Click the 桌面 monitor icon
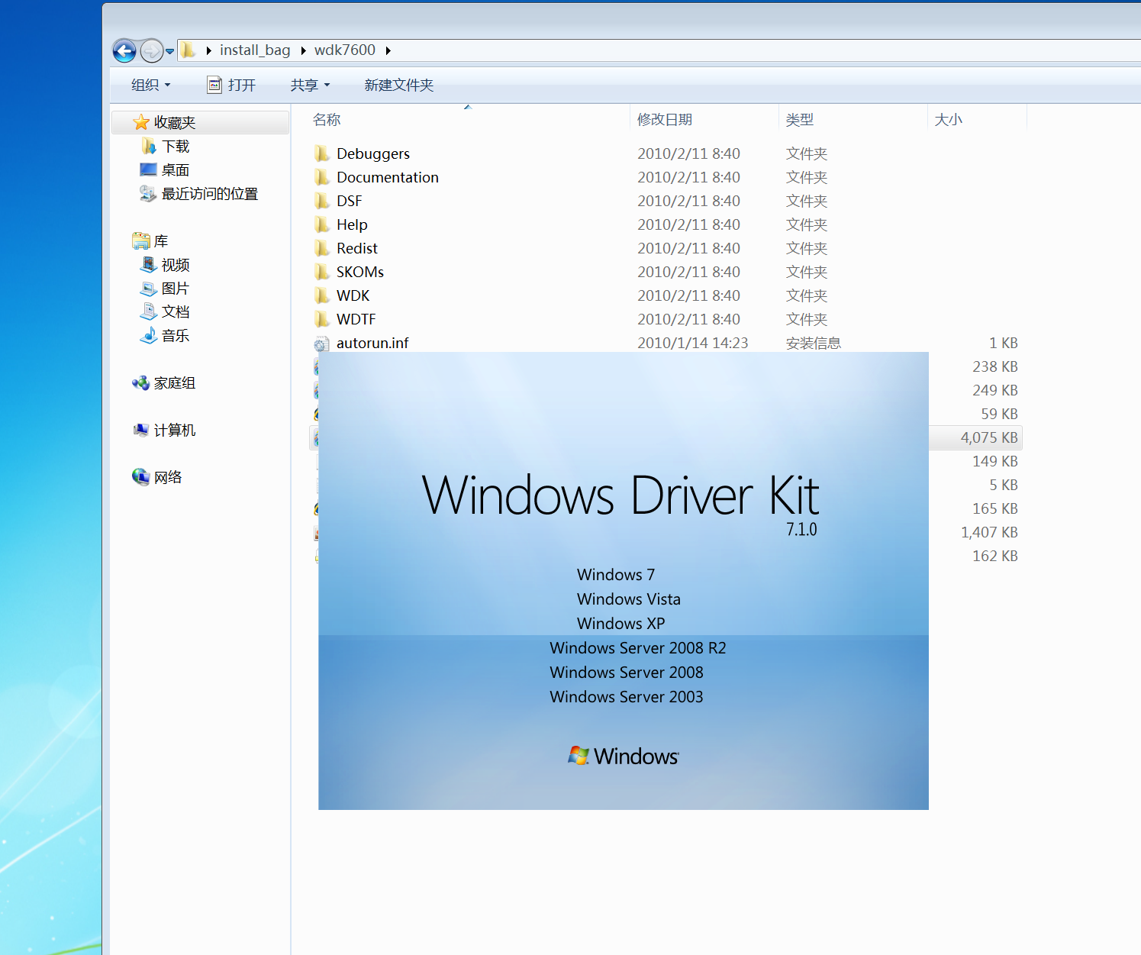Image resolution: width=1141 pixels, height=955 pixels. pos(149,169)
